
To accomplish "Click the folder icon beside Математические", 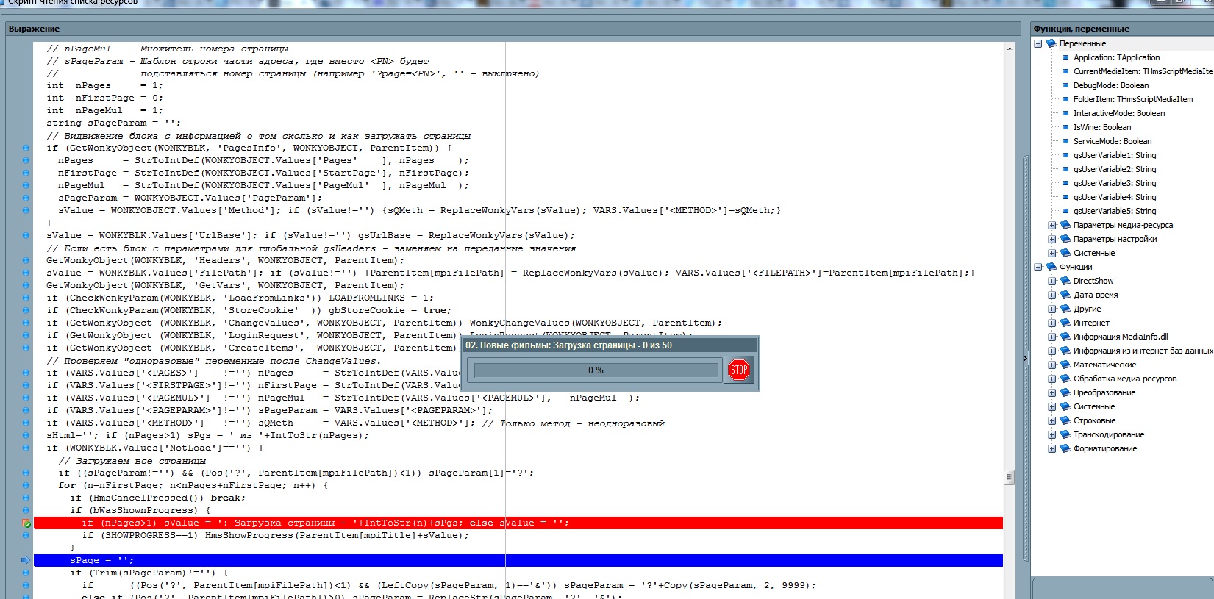I will 1065,365.
